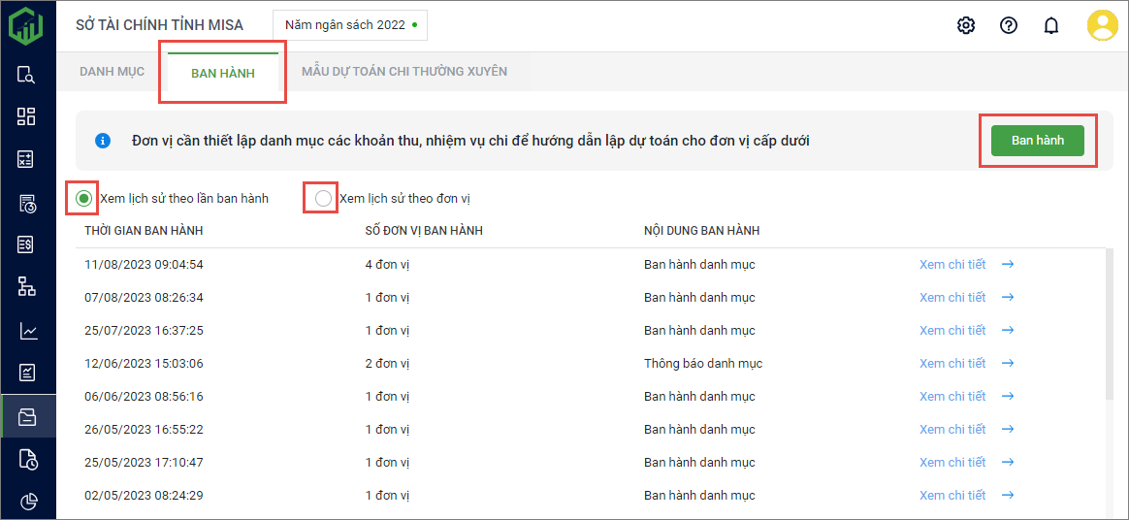Open the organization chart sidebar icon
Screen dimensions: 1129x520
click(27, 286)
